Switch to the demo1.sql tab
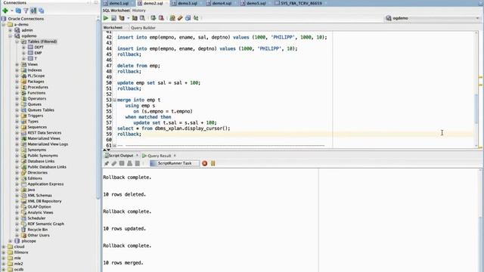 [x=119, y=3]
